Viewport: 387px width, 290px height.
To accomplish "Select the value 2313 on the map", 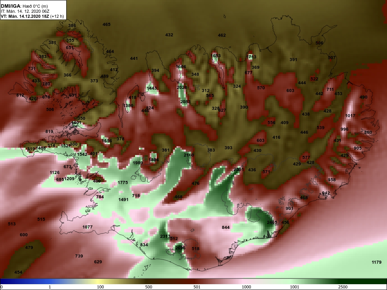I will pyautogui.click(x=165, y=236).
